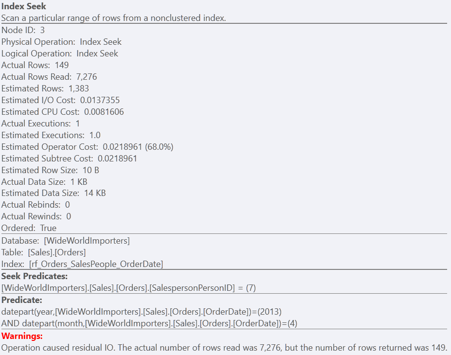
Task: Click the Physical Operation Index Seek line
Action: [x=61, y=42]
